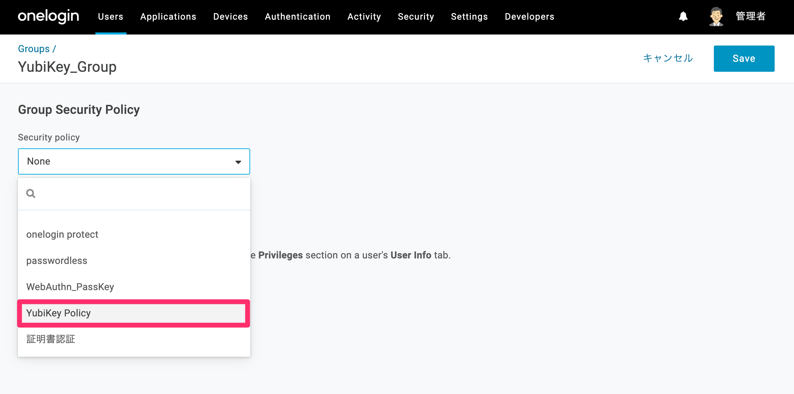Open the Developers menu
The width and height of the screenshot is (794, 394).
529,17
